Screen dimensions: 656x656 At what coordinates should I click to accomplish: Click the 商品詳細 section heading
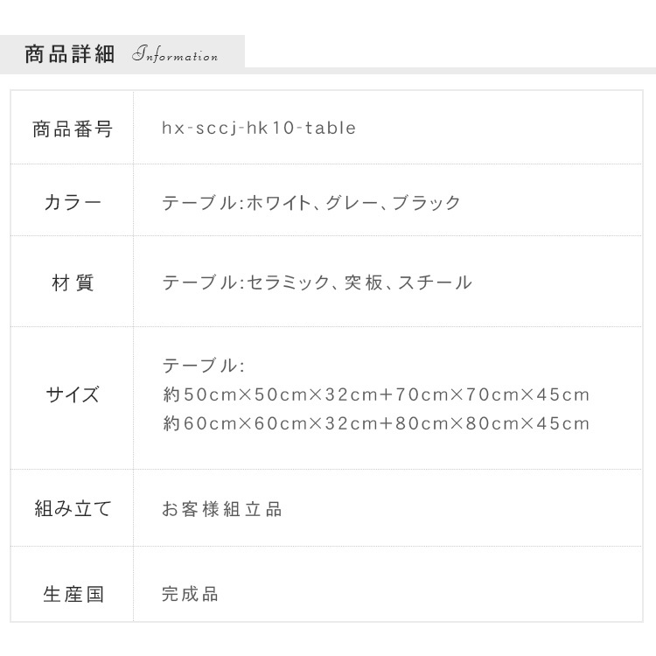point(69,54)
